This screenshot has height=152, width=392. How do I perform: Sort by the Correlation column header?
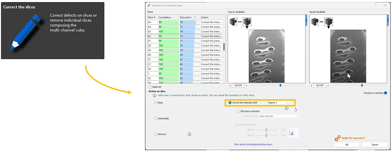(168, 18)
